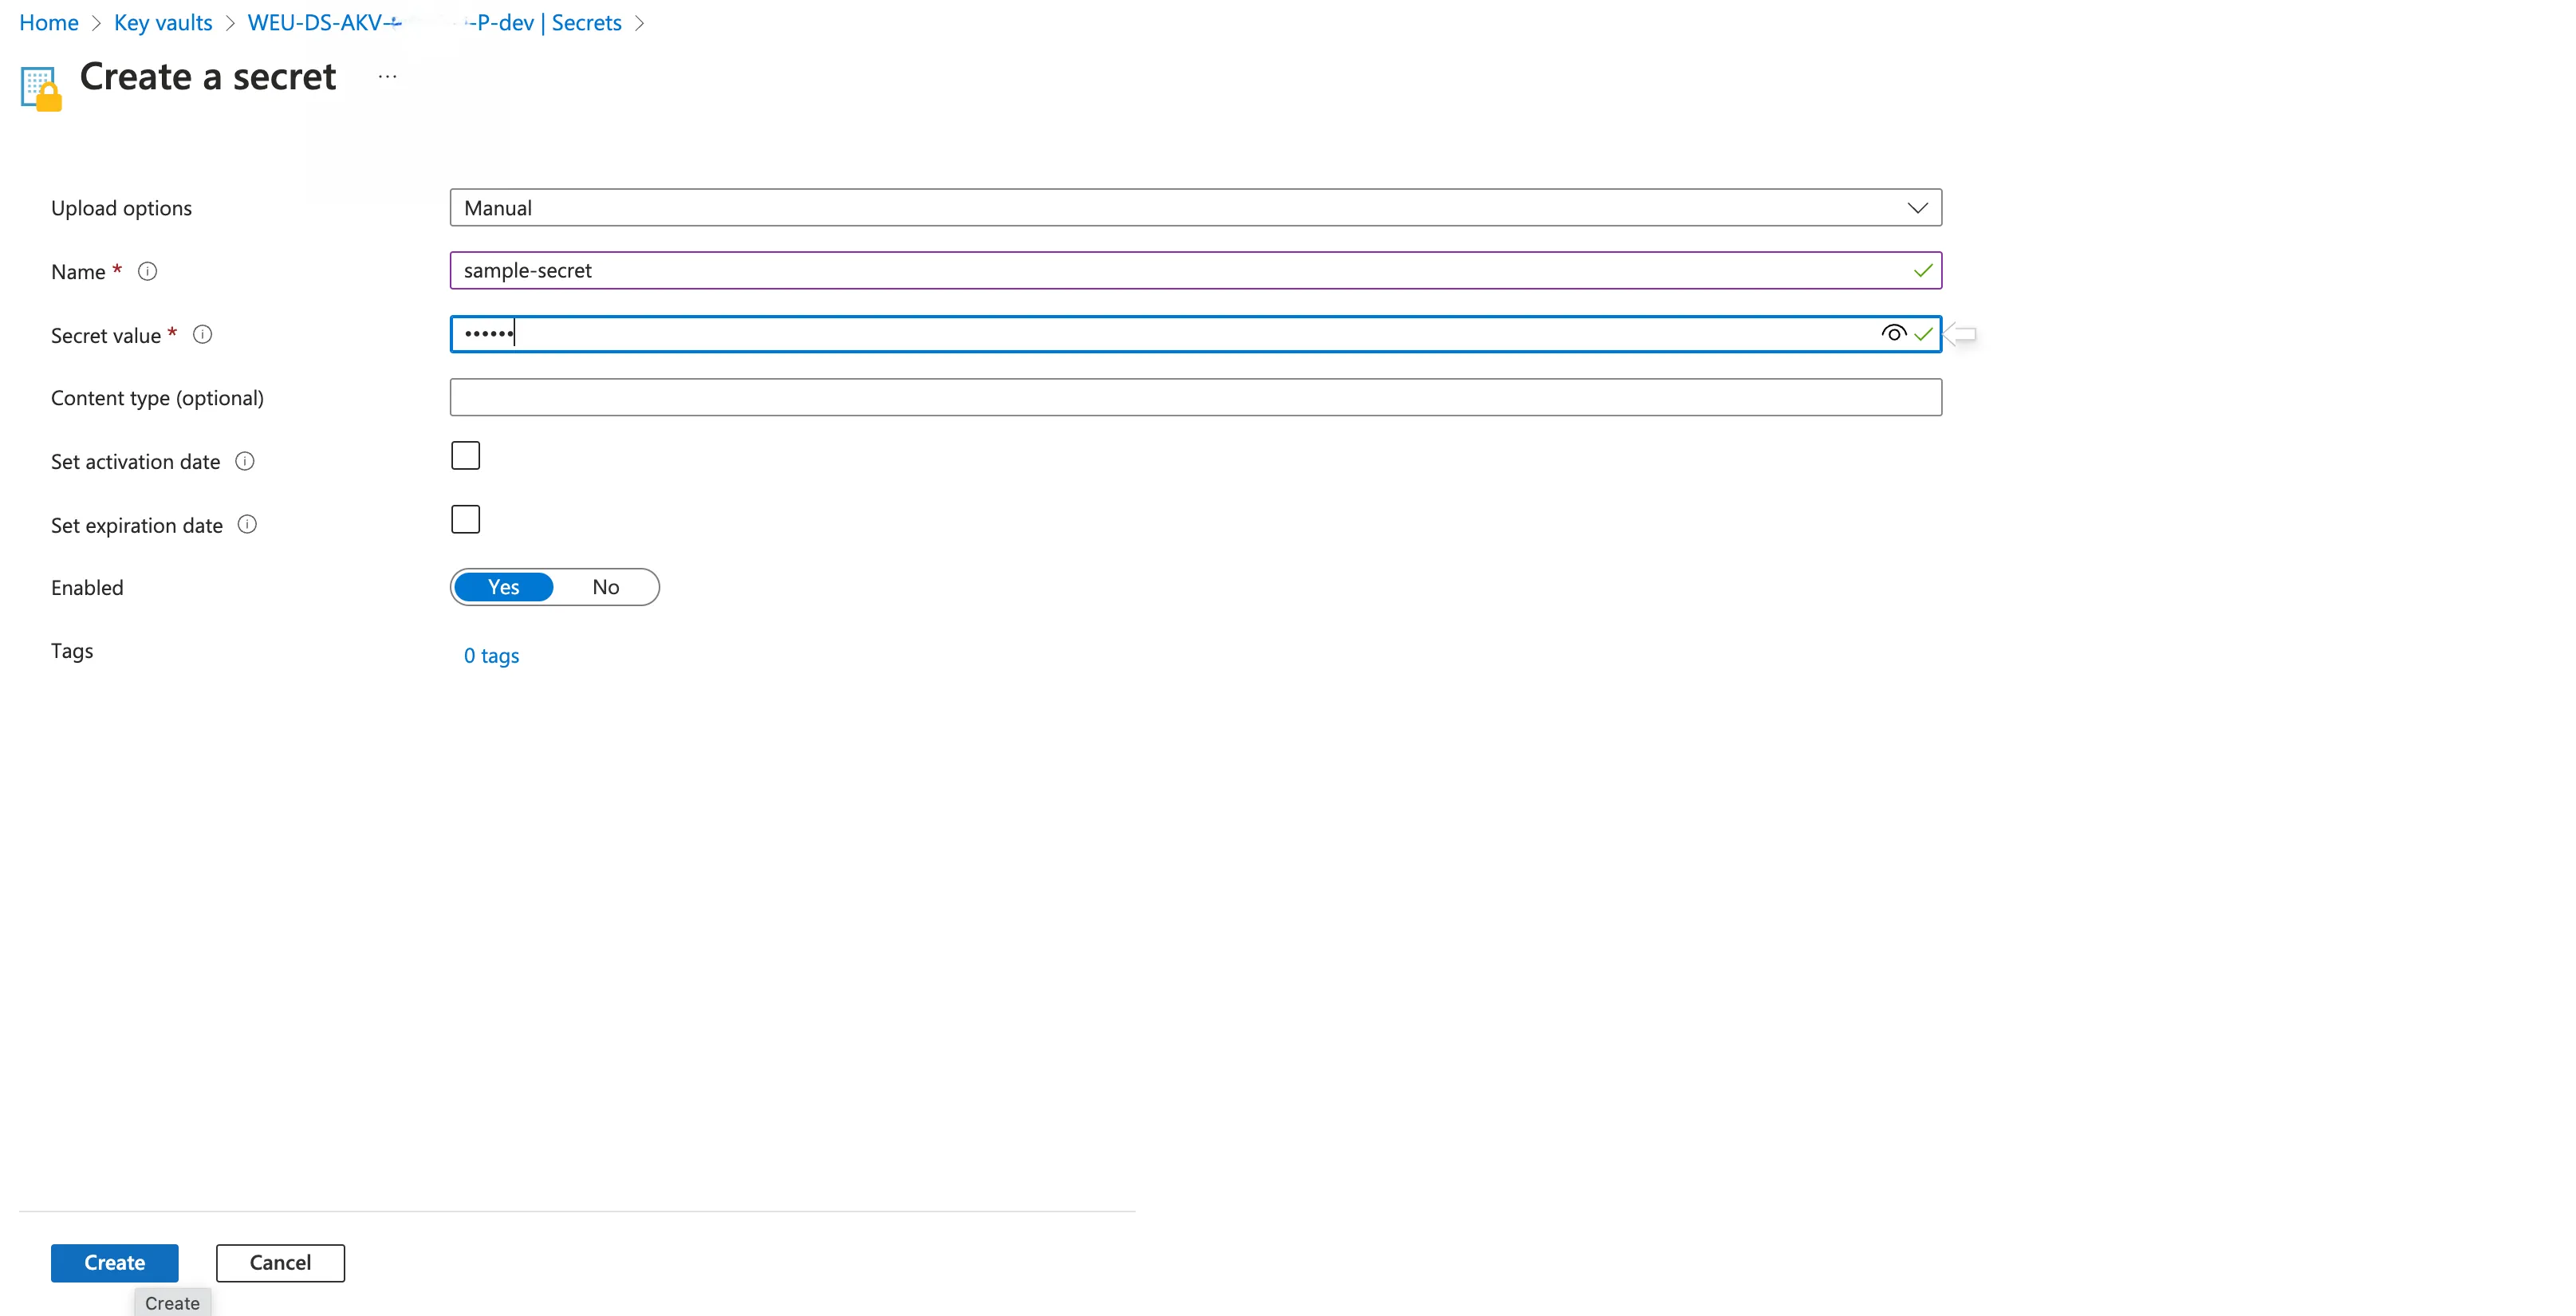Click the green checkmark in Name field
The height and width of the screenshot is (1316, 2576).
coord(1922,271)
